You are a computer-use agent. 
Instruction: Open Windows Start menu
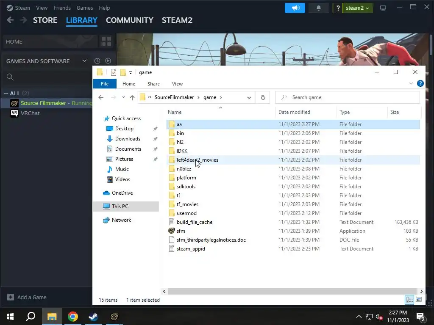[x=10, y=317]
